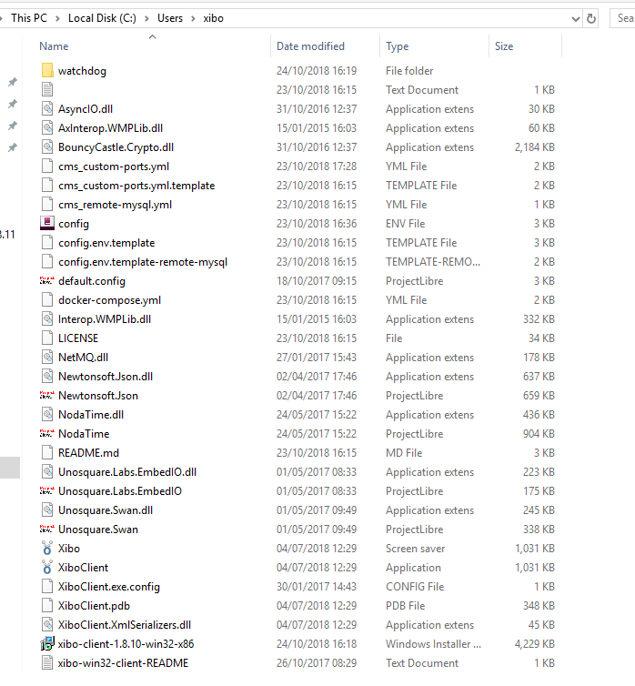The width and height of the screenshot is (635, 686).
Task: Click xibo in the breadcrumb path
Action: point(214,18)
